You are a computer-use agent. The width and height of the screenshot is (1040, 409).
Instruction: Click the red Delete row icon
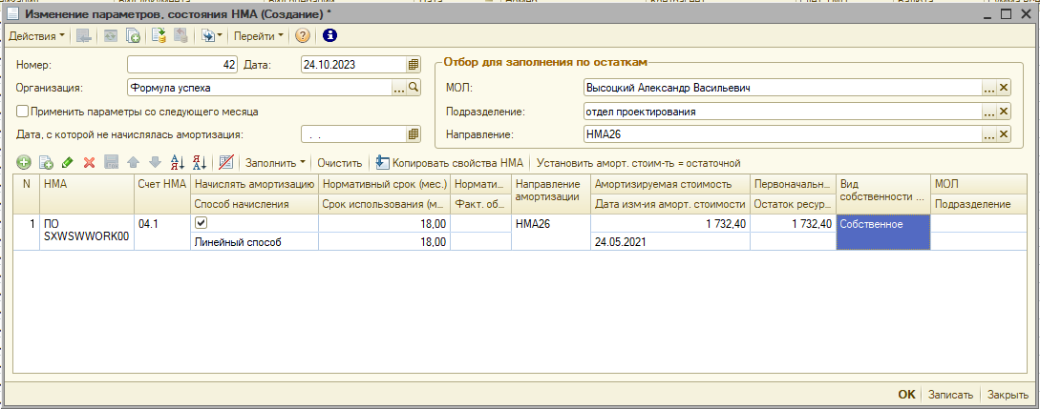[x=89, y=163]
